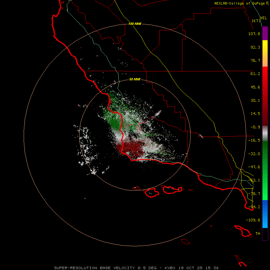Click the -63.1 legend value
Image resolution: width=270 pixels, height=270 pixels.
coord(254,180)
